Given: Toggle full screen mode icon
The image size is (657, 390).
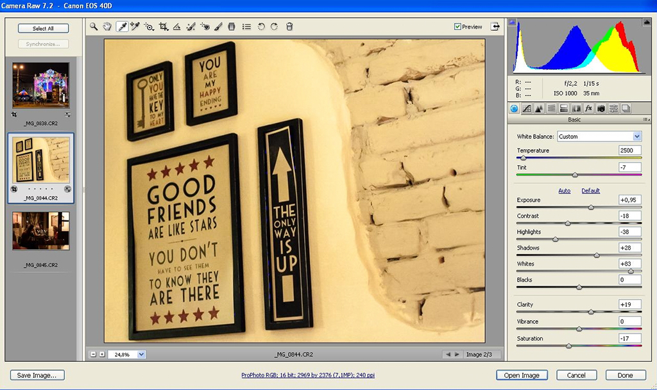Looking at the screenshot, I should [495, 27].
